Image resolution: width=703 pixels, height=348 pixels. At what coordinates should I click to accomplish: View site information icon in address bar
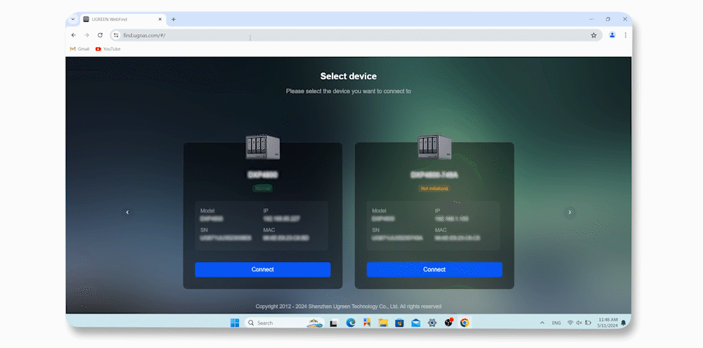coord(117,35)
